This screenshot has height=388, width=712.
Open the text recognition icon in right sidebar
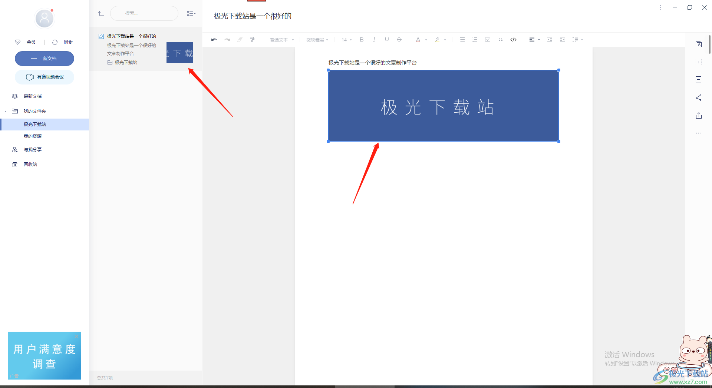699,44
